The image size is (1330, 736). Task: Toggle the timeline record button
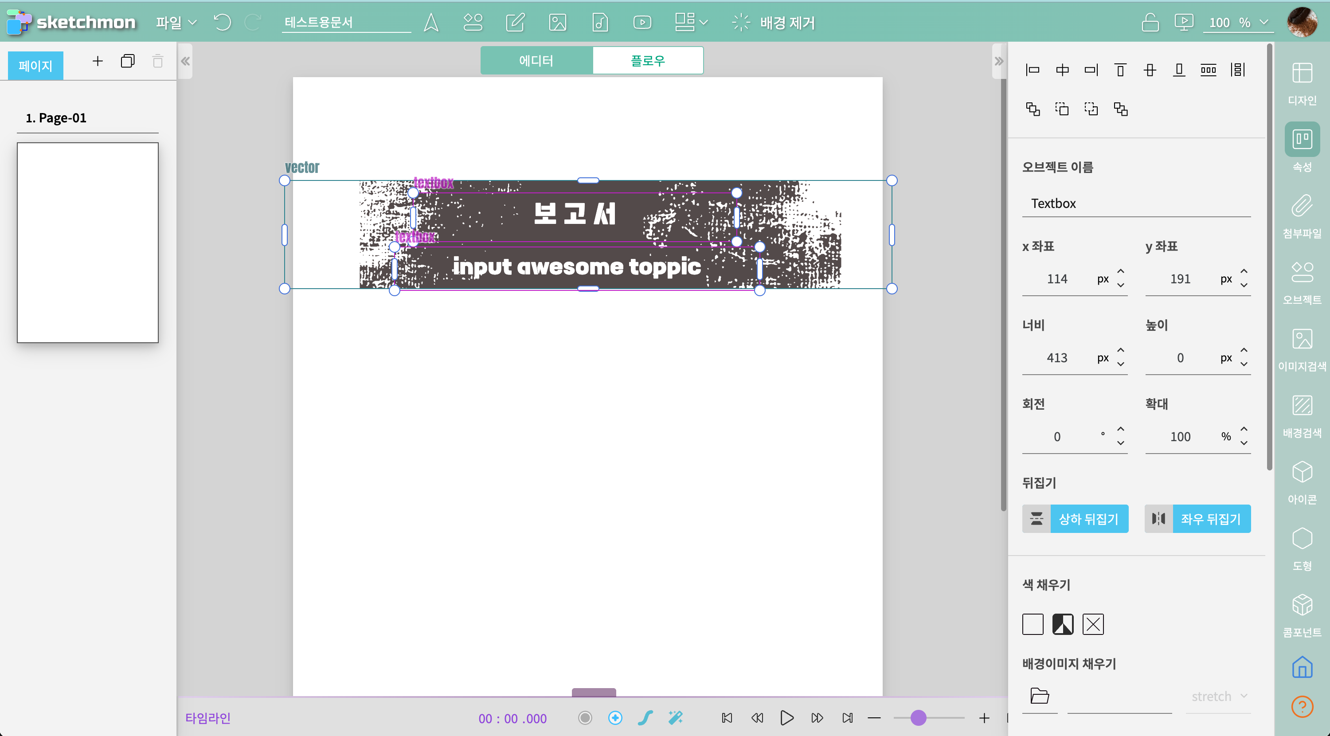(x=585, y=717)
